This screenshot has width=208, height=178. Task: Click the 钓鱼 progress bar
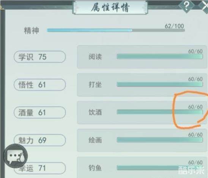coord(160,168)
